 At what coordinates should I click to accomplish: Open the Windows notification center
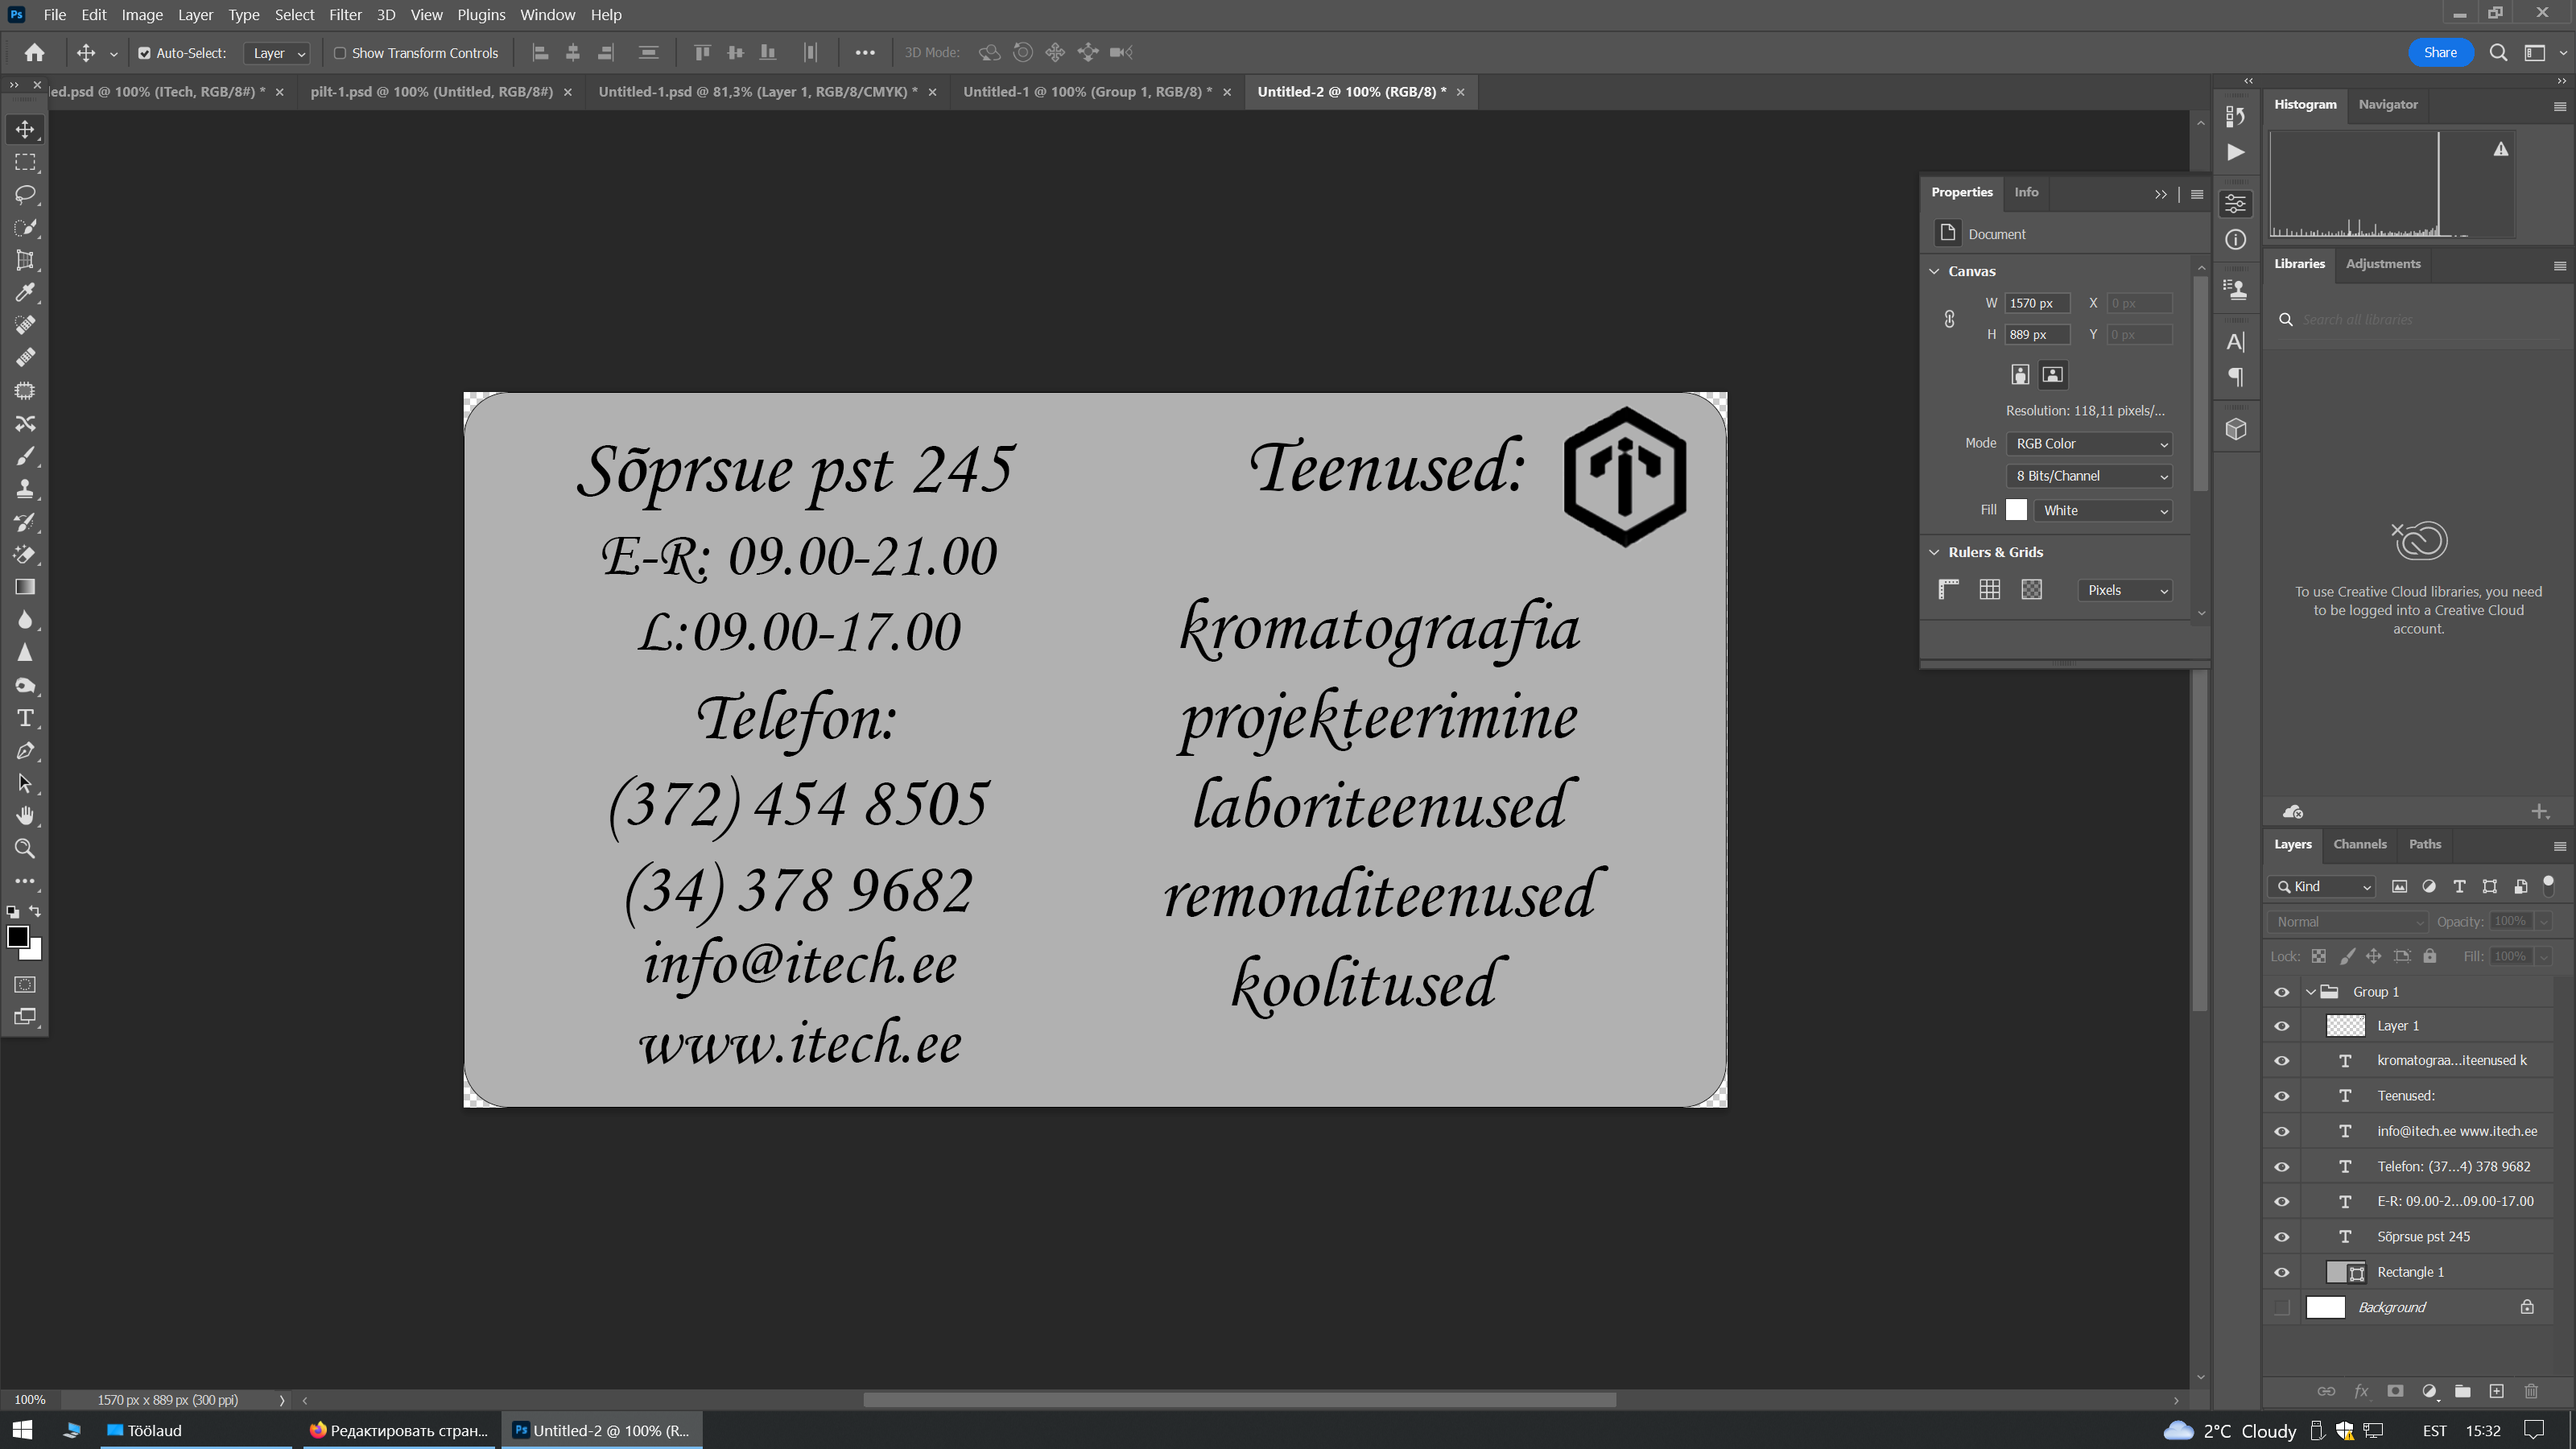click(2533, 1430)
